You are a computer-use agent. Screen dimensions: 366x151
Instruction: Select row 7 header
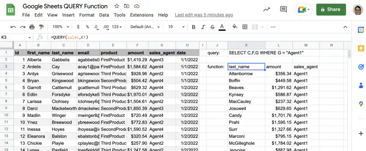click(7, 95)
